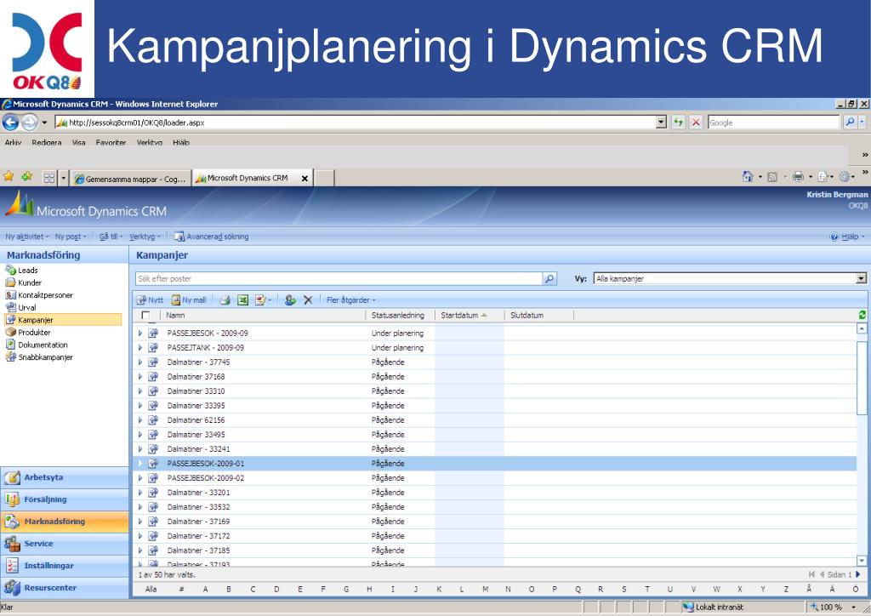Refresh the campaign grid with the green icon
The height and width of the screenshot is (616, 871).
(862, 315)
